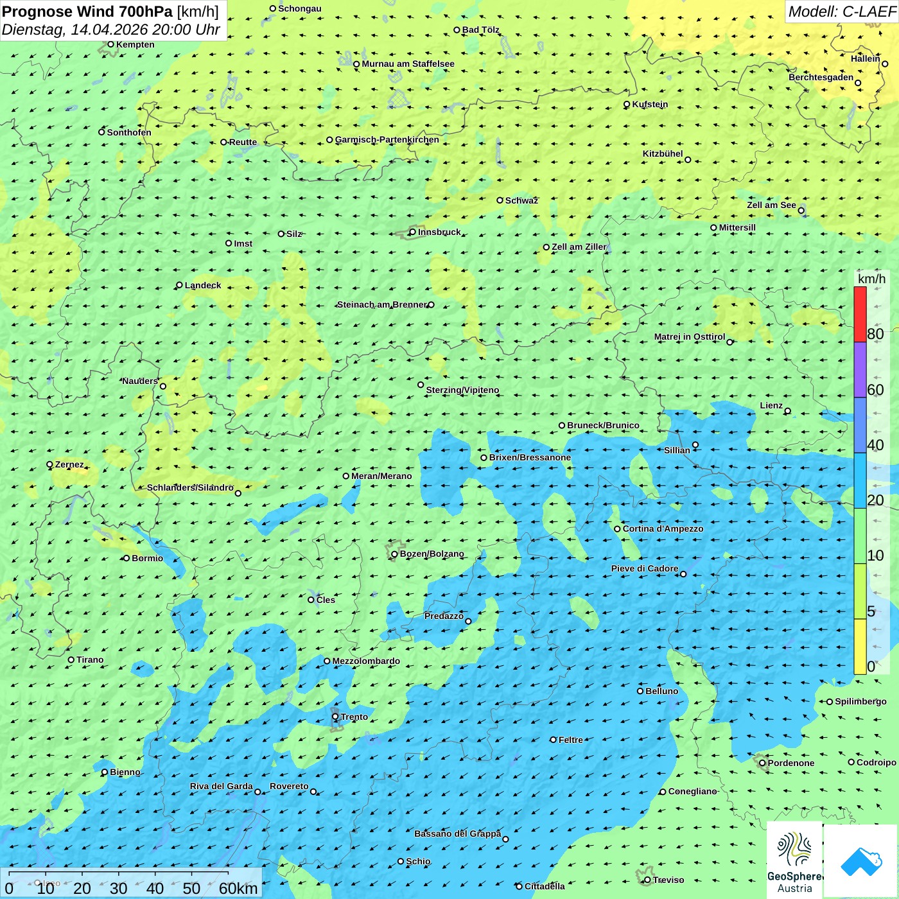The image size is (899, 899).
Task: Click the 'Feltre' label
Action: [571, 740]
